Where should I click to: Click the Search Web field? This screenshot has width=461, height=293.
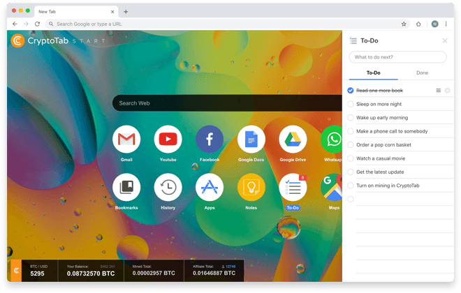(x=224, y=103)
